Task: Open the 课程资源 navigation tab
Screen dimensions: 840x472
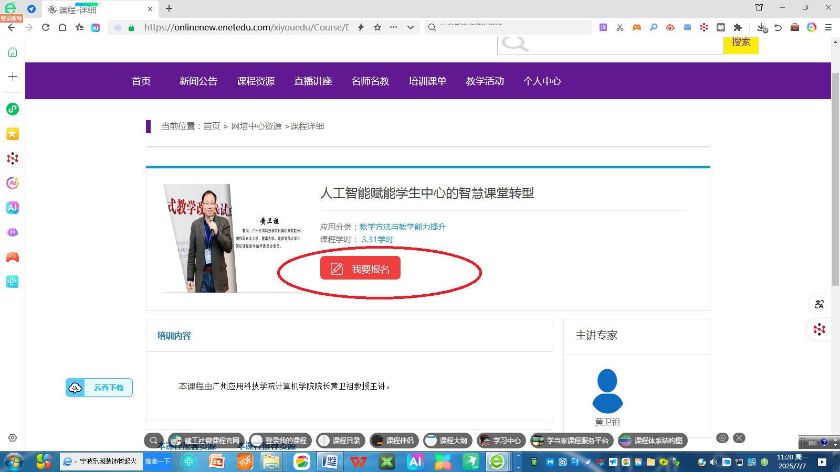Action: pyautogui.click(x=256, y=81)
